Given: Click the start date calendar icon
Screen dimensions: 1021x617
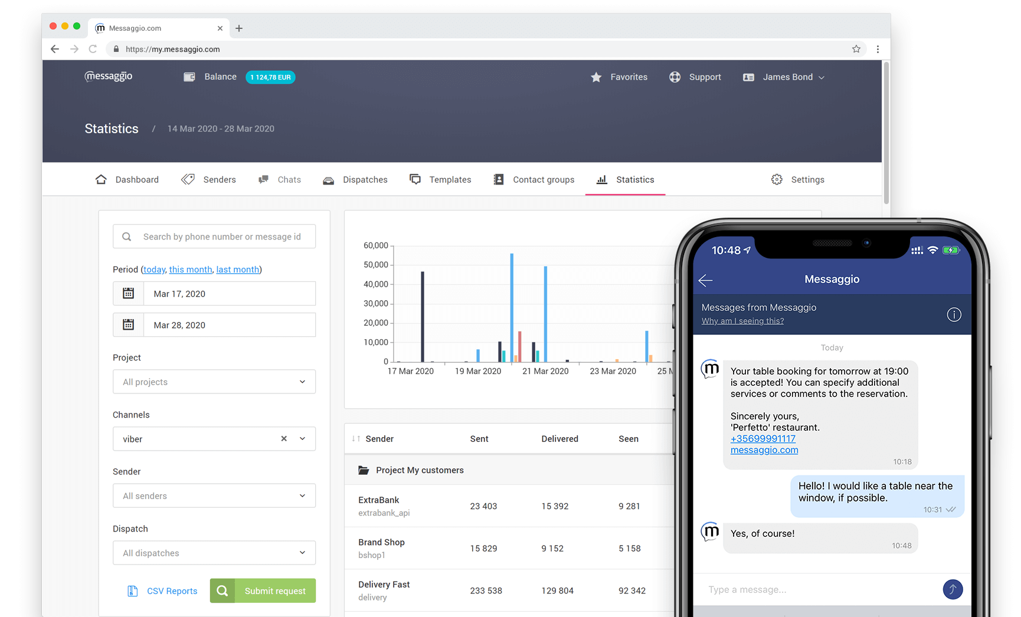Looking at the screenshot, I should 128,293.
